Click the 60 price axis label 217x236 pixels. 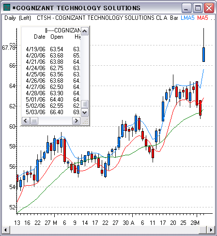coord(12,127)
